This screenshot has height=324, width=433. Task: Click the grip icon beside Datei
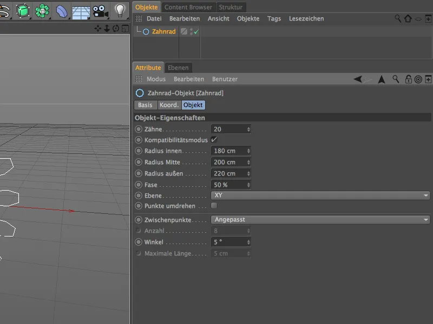coord(139,18)
